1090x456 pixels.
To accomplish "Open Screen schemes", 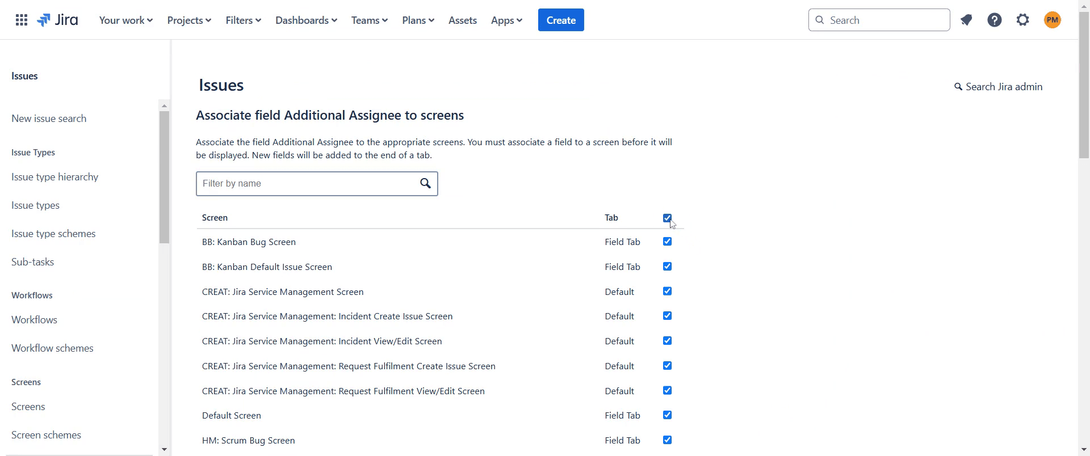I will (46, 435).
